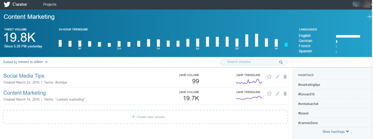
Task: Click the Social Media Tips sparkline chart
Action: tap(249, 81)
